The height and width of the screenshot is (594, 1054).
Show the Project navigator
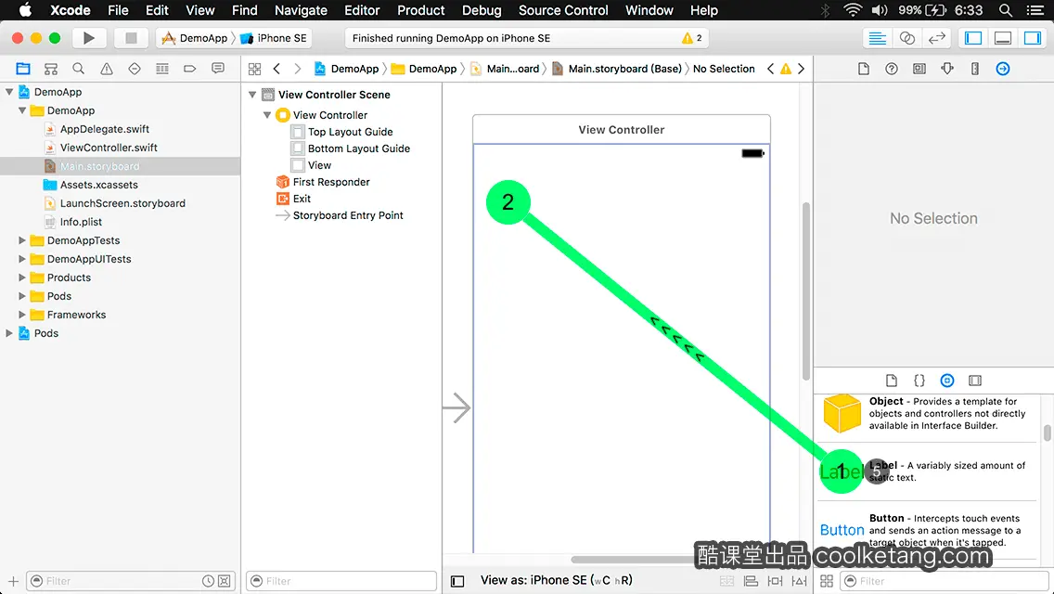tap(23, 69)
